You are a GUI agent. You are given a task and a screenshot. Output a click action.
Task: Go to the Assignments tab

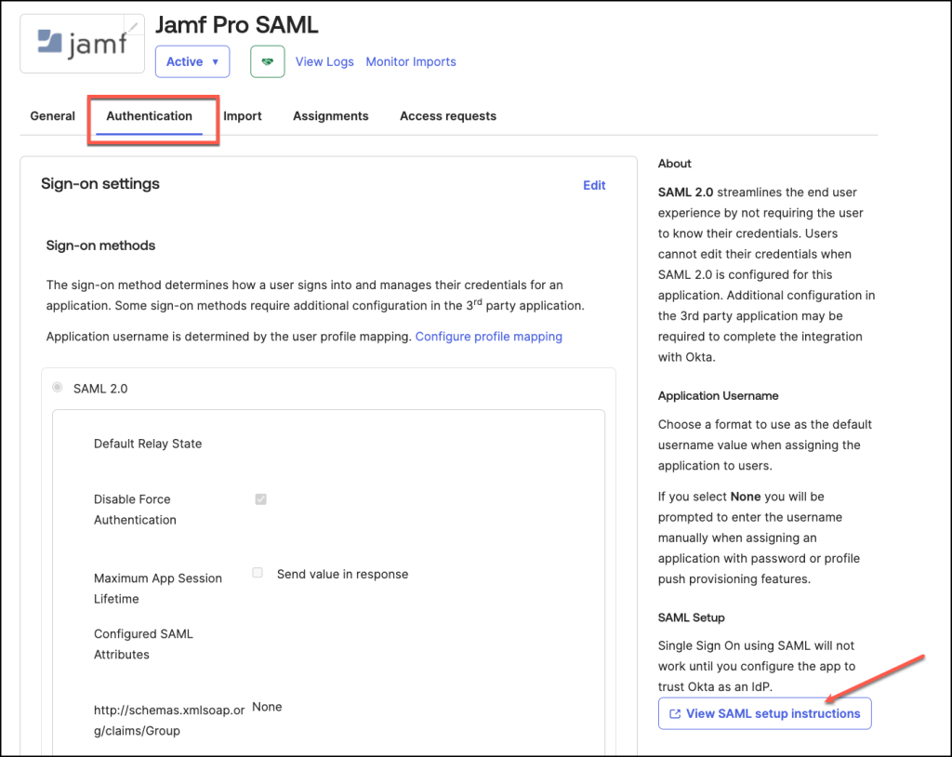coord(331,116)
